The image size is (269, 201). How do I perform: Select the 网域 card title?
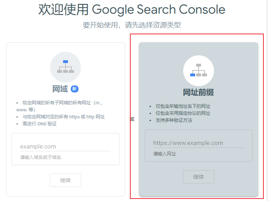click(60, 89)
